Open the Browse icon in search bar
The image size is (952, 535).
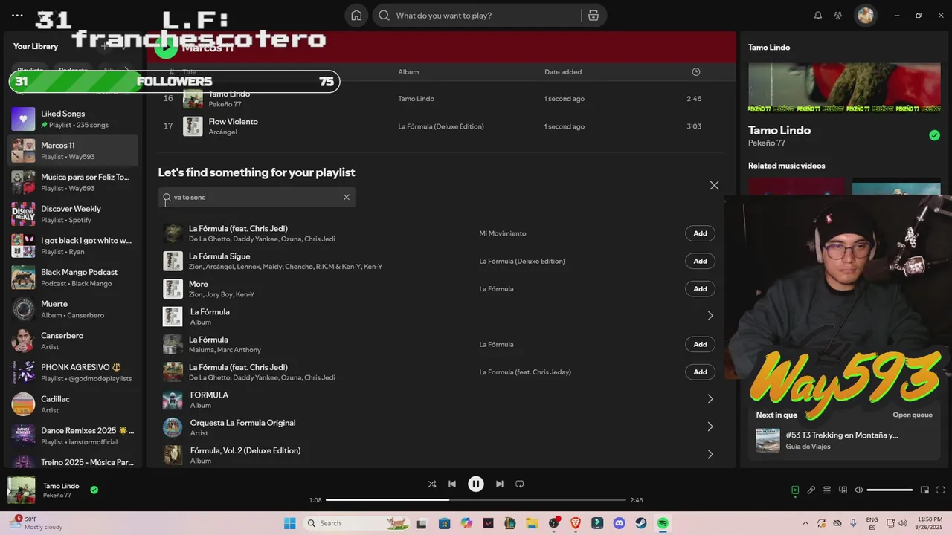pos(593,16)
